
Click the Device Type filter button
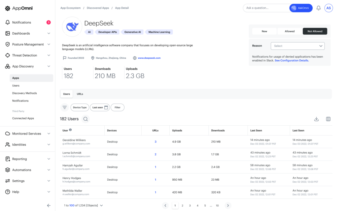(x=80, y=107)
